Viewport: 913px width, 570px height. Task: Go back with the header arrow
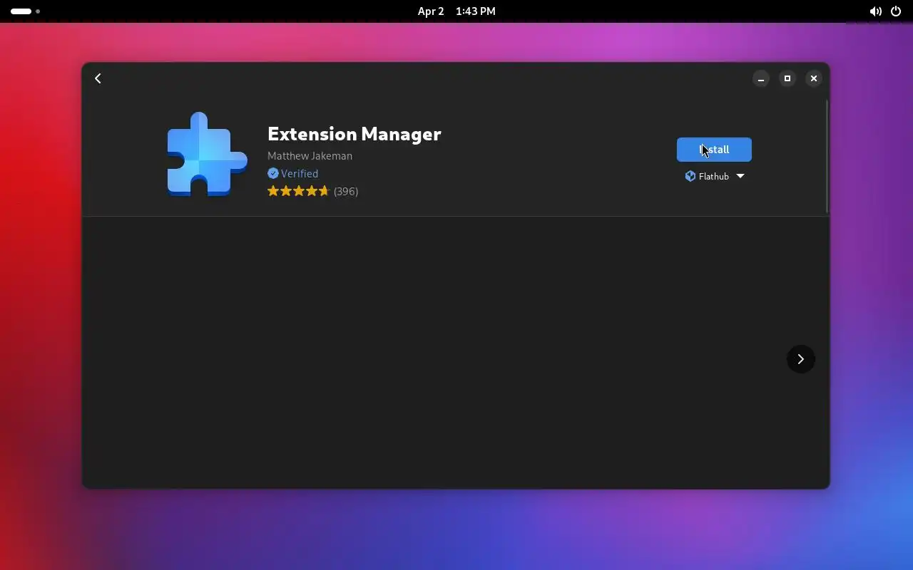click(x=98, y=78)
